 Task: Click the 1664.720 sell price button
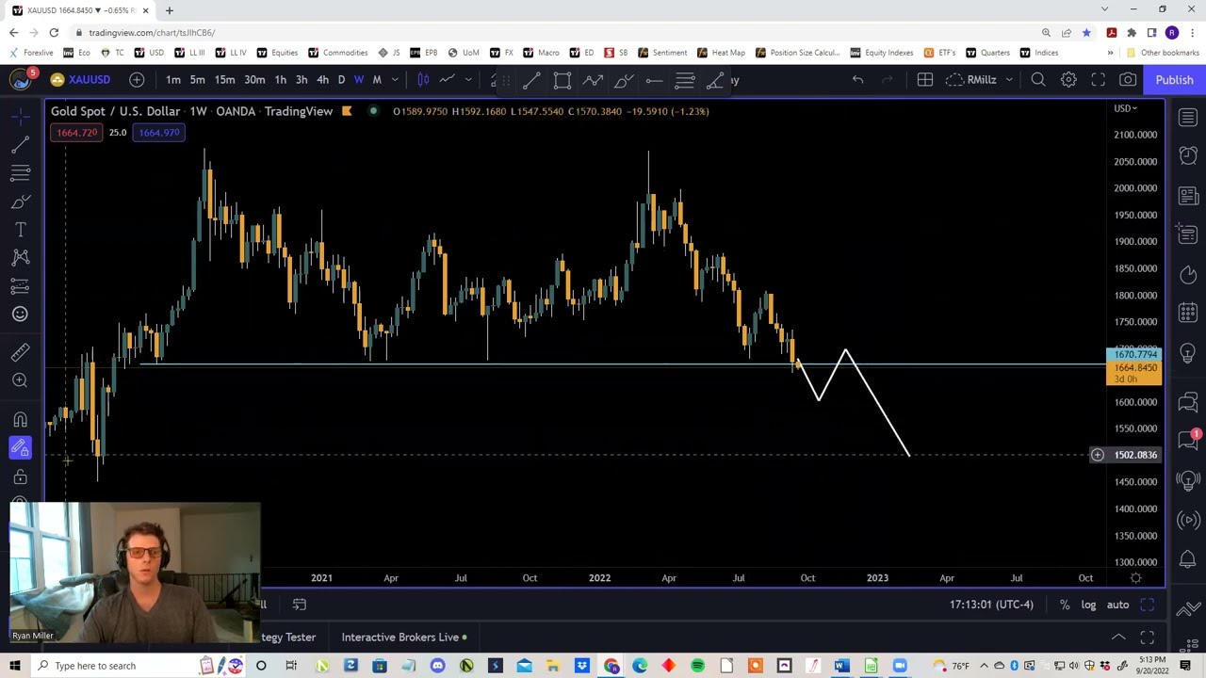tap(76, 133)
